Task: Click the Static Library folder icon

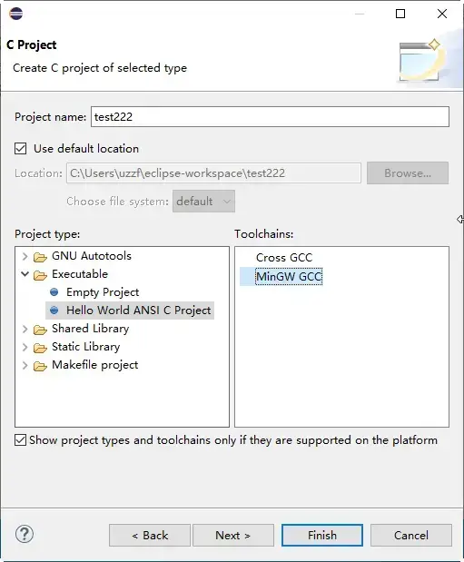Action: pyautogui.click(x=40, y=348)
